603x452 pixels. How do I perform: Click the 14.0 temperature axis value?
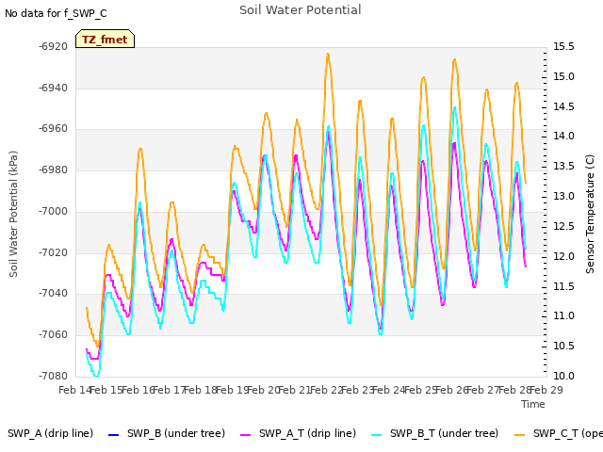[x=563, y=136]
